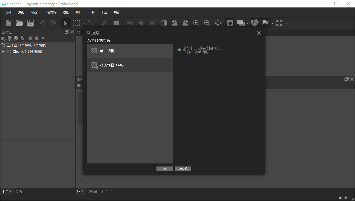Click Cancel in the Add Photos dialog
This screenshot has height=201, width=355.
(183, 168)
